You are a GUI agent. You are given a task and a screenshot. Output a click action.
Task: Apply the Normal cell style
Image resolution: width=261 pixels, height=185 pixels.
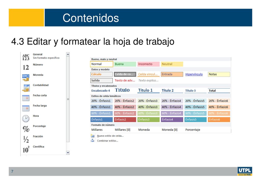click(102, 64)
